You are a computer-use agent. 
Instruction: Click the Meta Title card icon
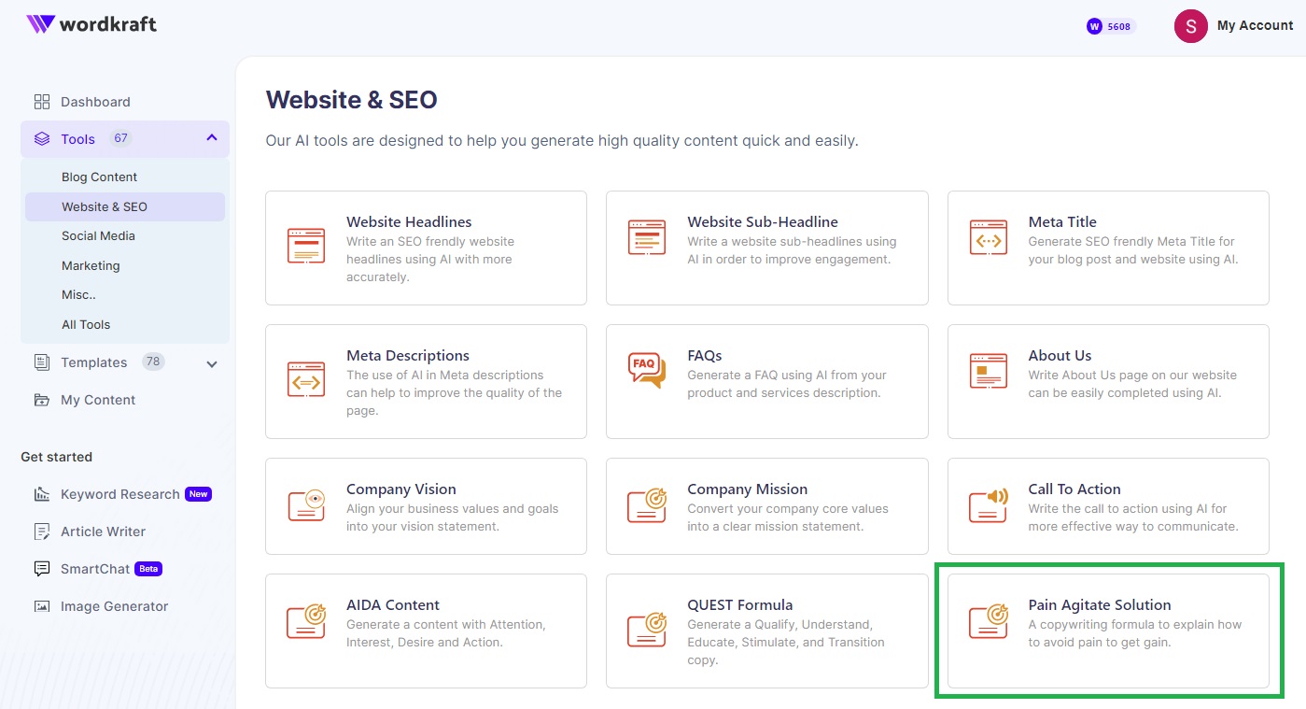pos(988,238)
